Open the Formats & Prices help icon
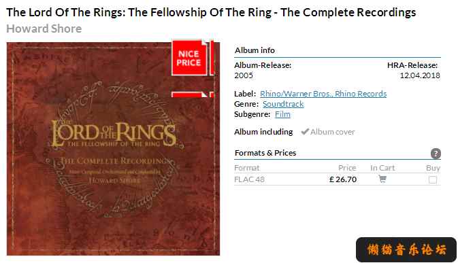Image resolution: width=458 pixels, height=263 pixels. click(436, 154)
